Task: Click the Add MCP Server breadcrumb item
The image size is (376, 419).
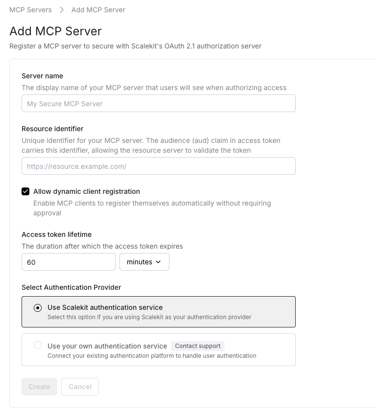Action: (x=98, y=10)
